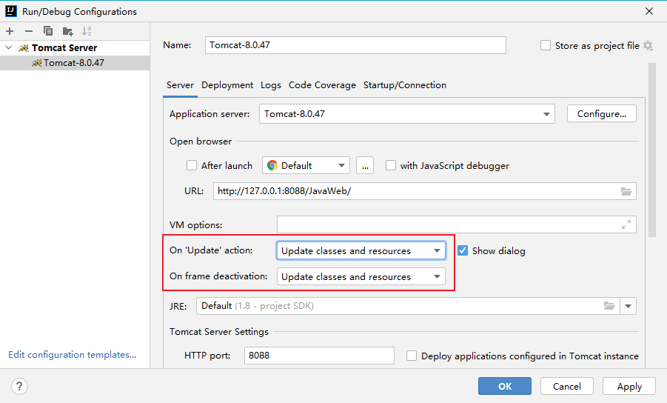667x403 pixels.
Task: Expand the VM options field
Action: [626, 224]
